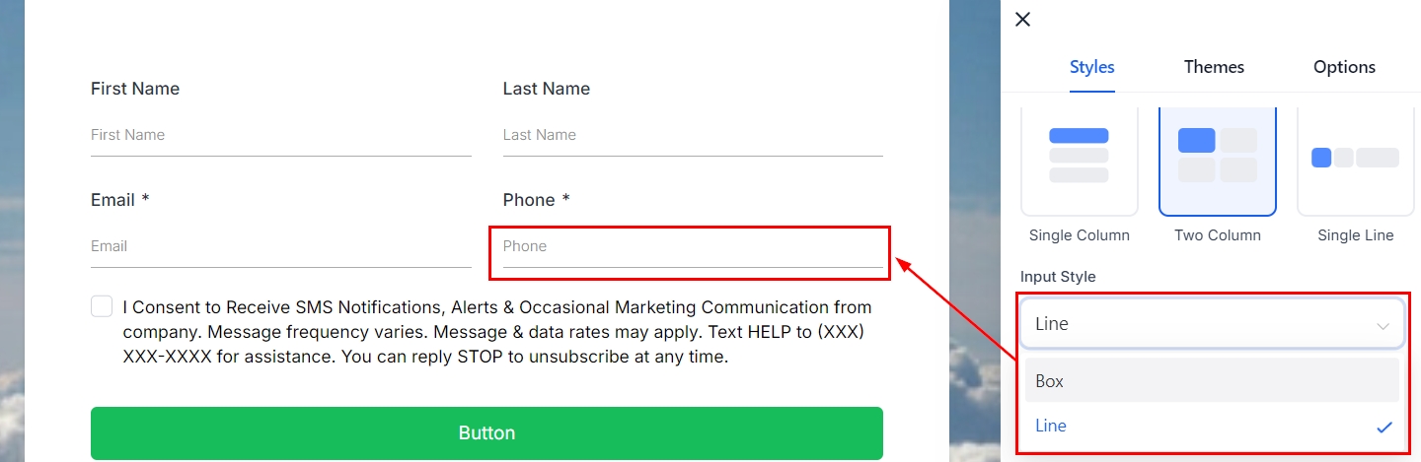Tick the SMS consent checkbox
Image resolution: width=1421 pixels, height=462 pixels.
coord(102,306)
